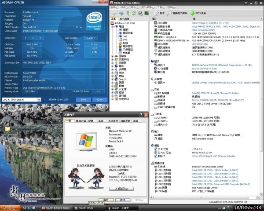Expand the 多媒體 multimedia tree node
The height and width of the screenshot is (211, 264).
pyautogui.click(x=112, y=69)
